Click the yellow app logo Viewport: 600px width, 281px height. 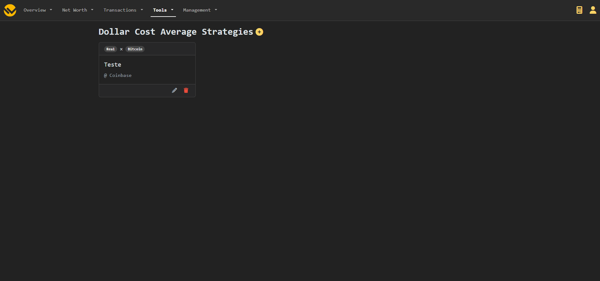[10, 10]
